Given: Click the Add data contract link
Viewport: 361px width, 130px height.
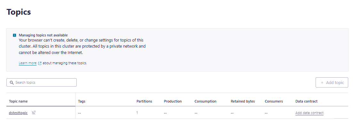Looking at the screenshot, I should click(x=310, y=113).
